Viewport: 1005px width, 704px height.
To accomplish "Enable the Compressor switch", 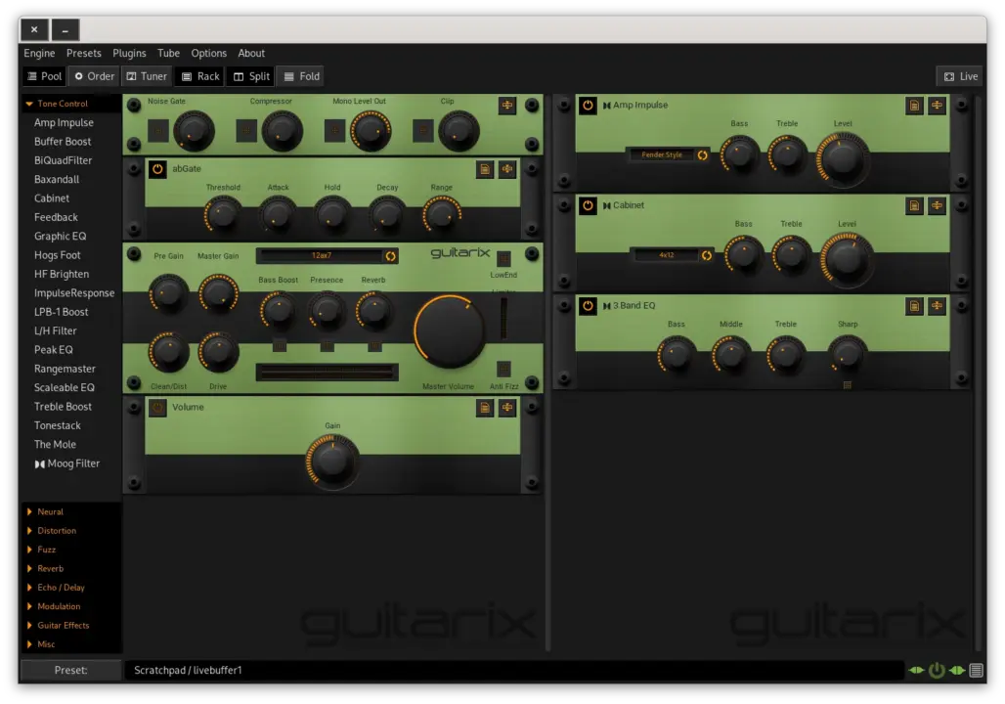I will click(246, 130).
